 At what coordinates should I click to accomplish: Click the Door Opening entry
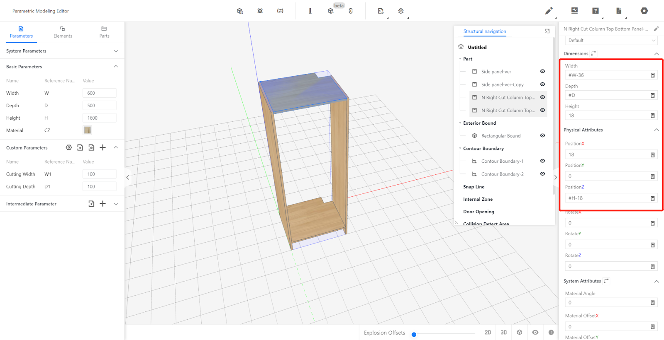[x=478, y=212]
